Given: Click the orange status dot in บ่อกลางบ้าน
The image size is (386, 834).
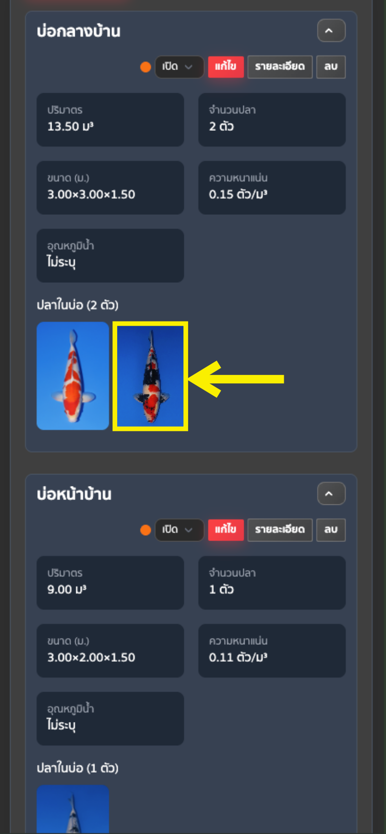Looking at the screenshot, I should pyautogui.click(x=145, y=67).
